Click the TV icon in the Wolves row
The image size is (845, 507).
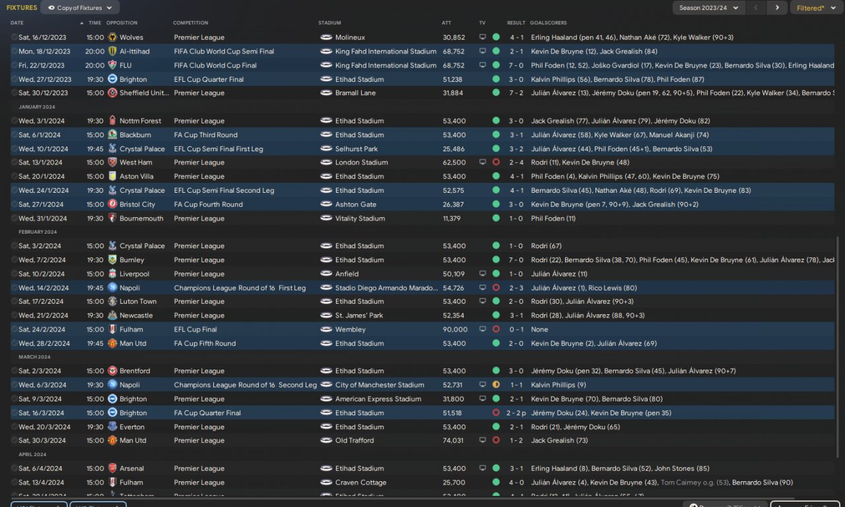[483, 38]
